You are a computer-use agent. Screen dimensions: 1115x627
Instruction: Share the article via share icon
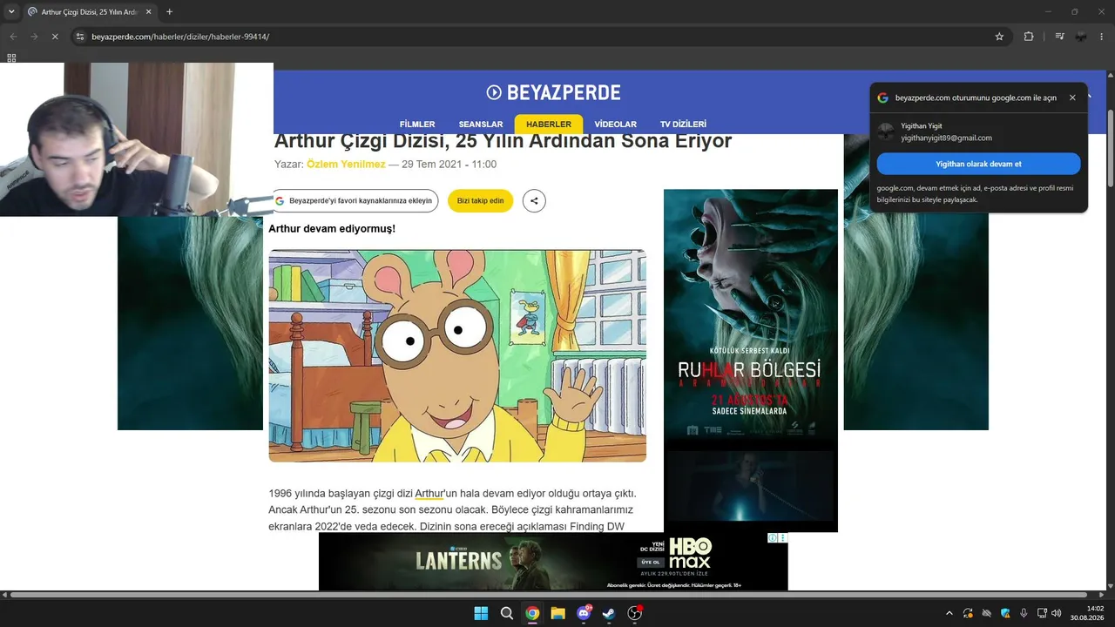coord(534,200)
